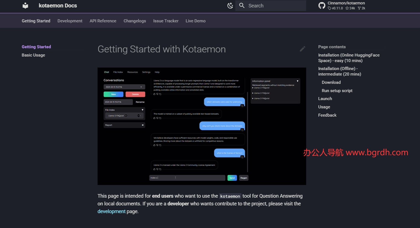Follow the development page link
The image size is (420, 228).
[x=111, y=211]
